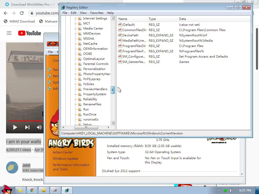The height and width of the screenshot is (194, 259).
Task: Open the taskbar volume icon
Action: [x=231, y=190]
